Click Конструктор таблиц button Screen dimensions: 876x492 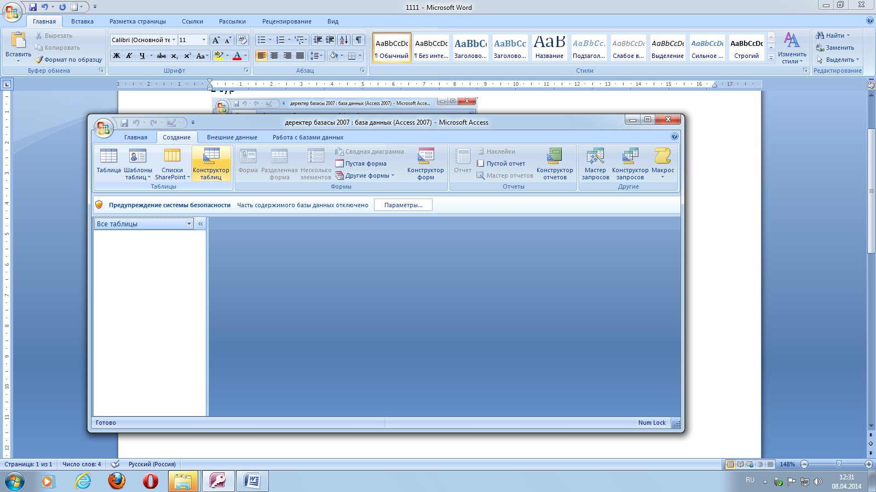pos(211,163)
